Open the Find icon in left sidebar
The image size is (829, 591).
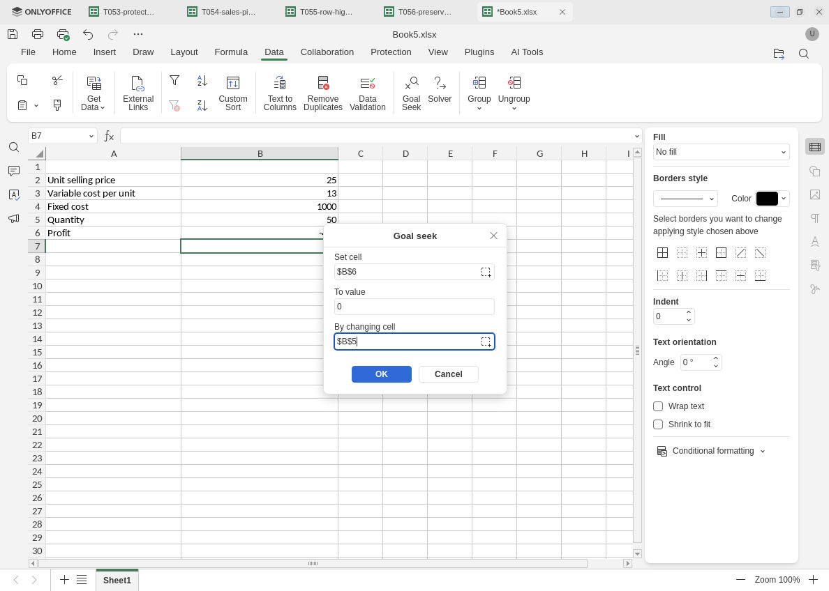(x=14, y=147)
